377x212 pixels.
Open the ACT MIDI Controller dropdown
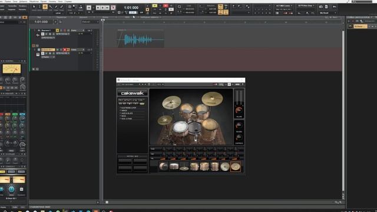pyautogui.click(x=284, y=6)
